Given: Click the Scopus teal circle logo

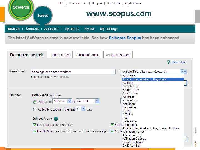Looking at the screenshot, I should [x=43, y=16].
